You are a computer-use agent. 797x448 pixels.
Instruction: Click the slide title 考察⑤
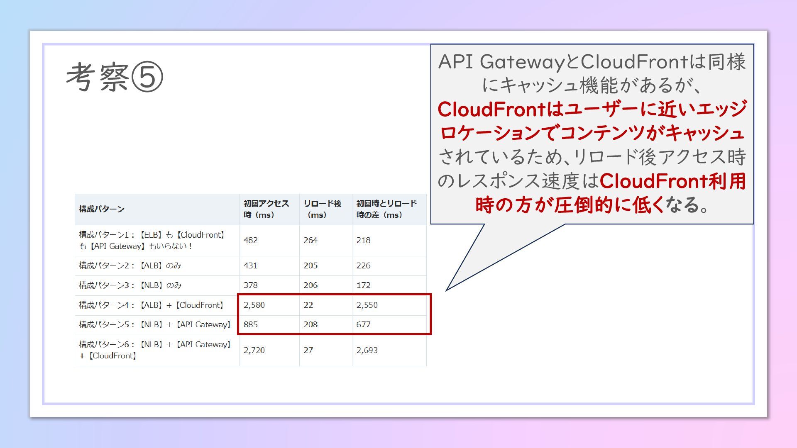pyautogui.click(x=114, y=77)
